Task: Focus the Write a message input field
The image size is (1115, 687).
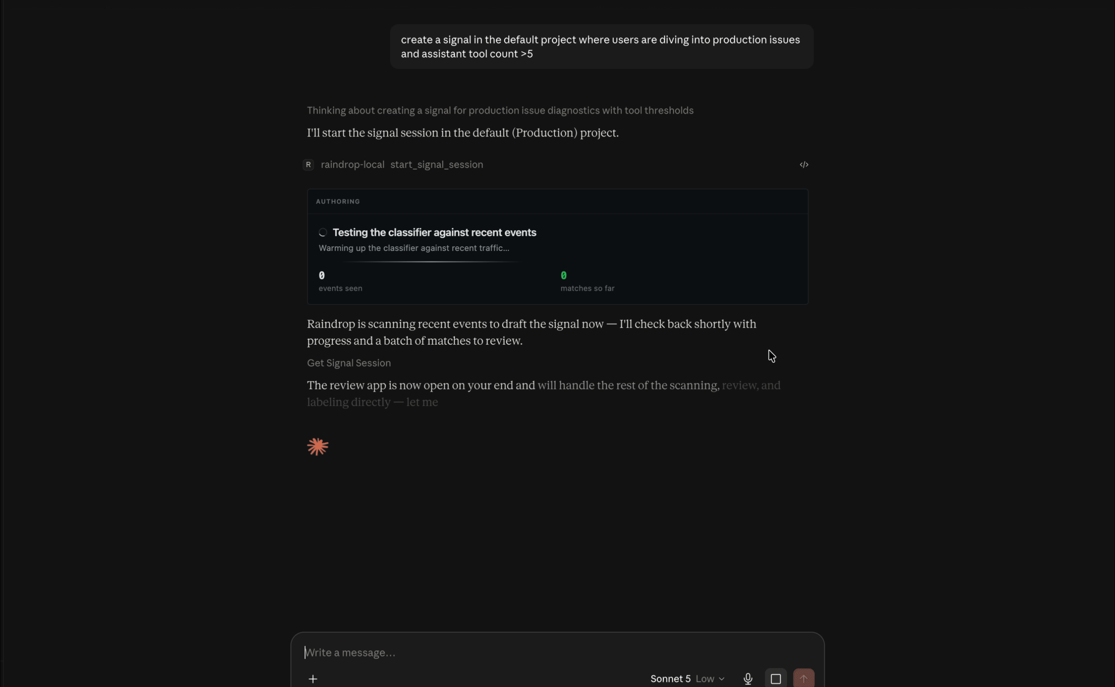Action: 557,652
